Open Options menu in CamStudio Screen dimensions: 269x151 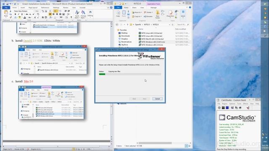tap(232, 104)
